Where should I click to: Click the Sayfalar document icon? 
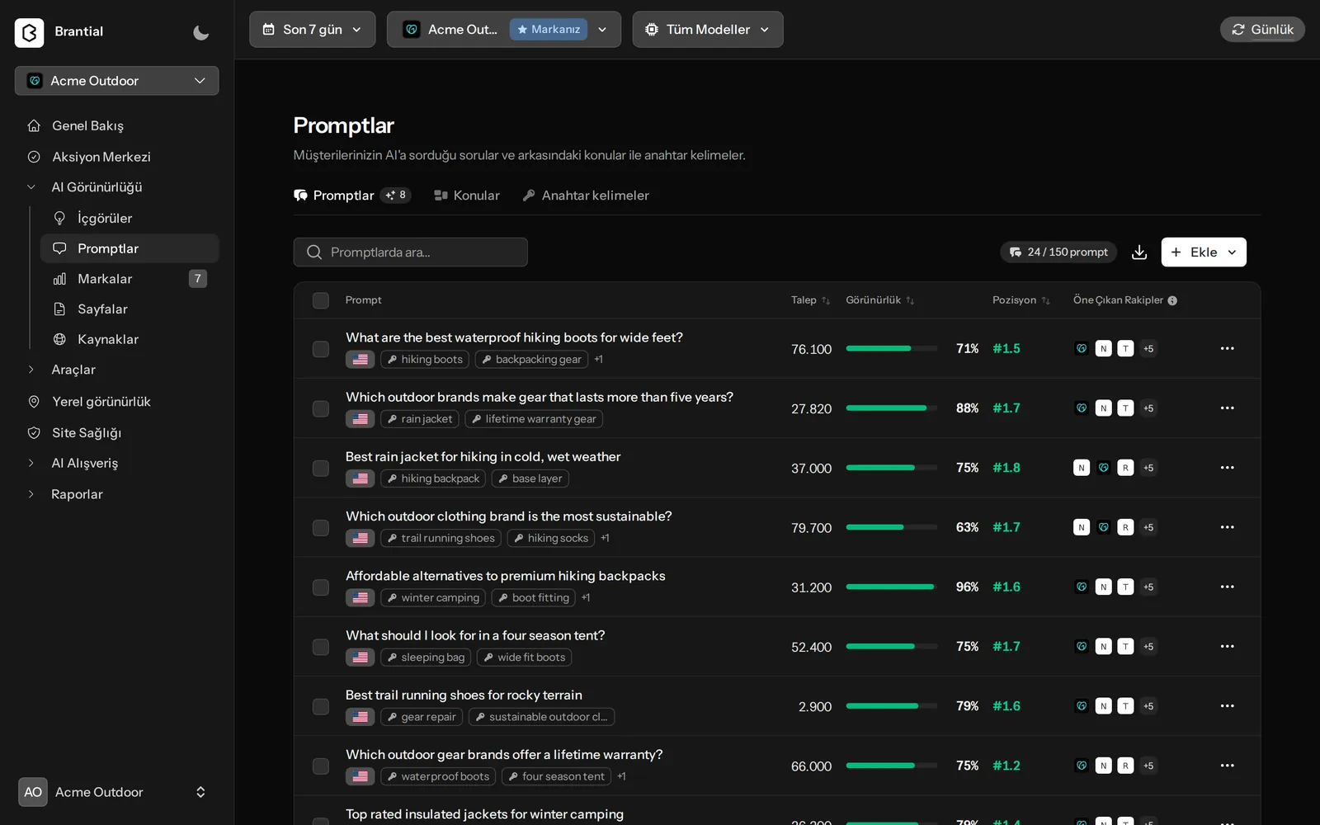(59, 309)
